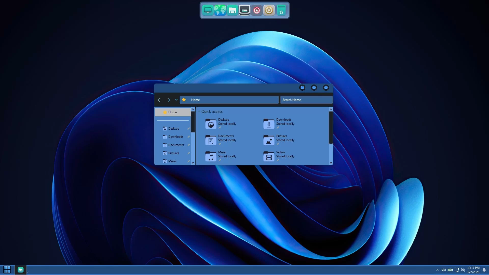
Task: Open the recycle bin dock icon
Action: (281, 10)
